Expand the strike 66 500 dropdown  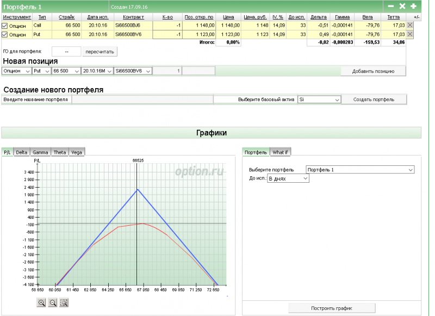[x=65, y=71]
